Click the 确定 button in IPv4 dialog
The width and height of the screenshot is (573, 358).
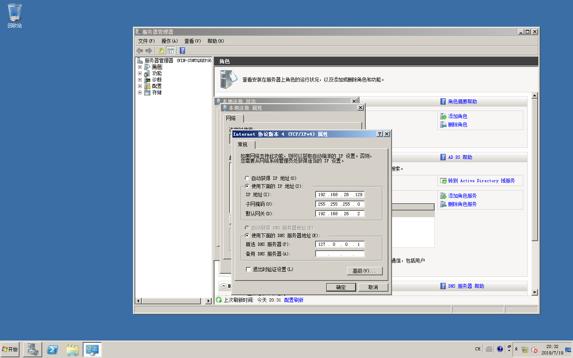click(341, 287)
